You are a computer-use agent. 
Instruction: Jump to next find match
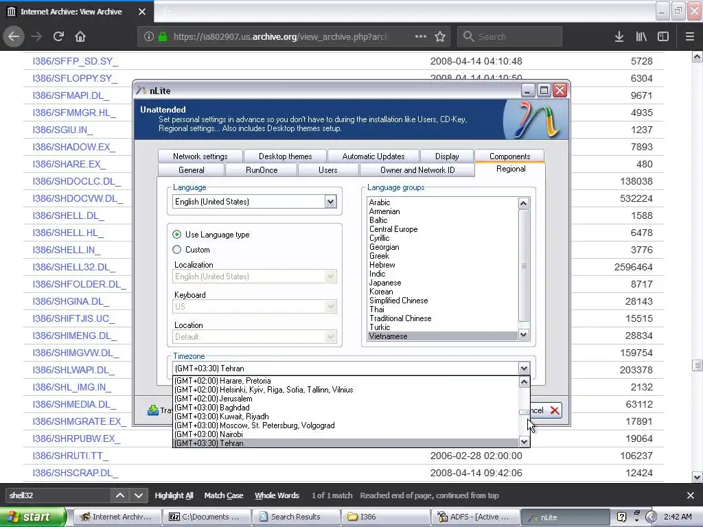coord(139,495)
